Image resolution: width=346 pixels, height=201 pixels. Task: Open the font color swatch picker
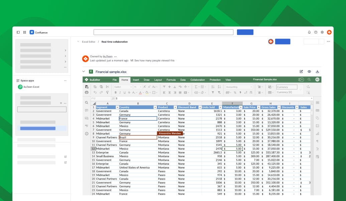click(x=140, y=92)
